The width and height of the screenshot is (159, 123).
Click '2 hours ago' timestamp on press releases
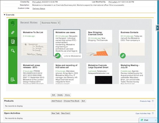point(28,71)
